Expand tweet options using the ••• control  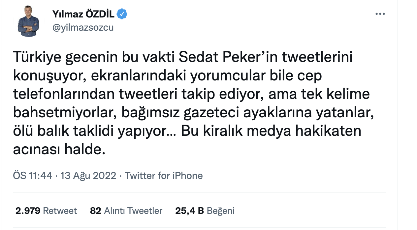381,14
